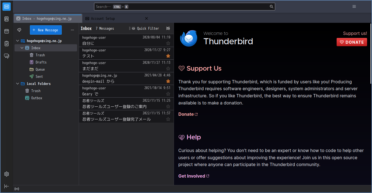Click the online status icon in status bar
The width and height of the screenshot is (372, 193).
(x=17, y=189)
